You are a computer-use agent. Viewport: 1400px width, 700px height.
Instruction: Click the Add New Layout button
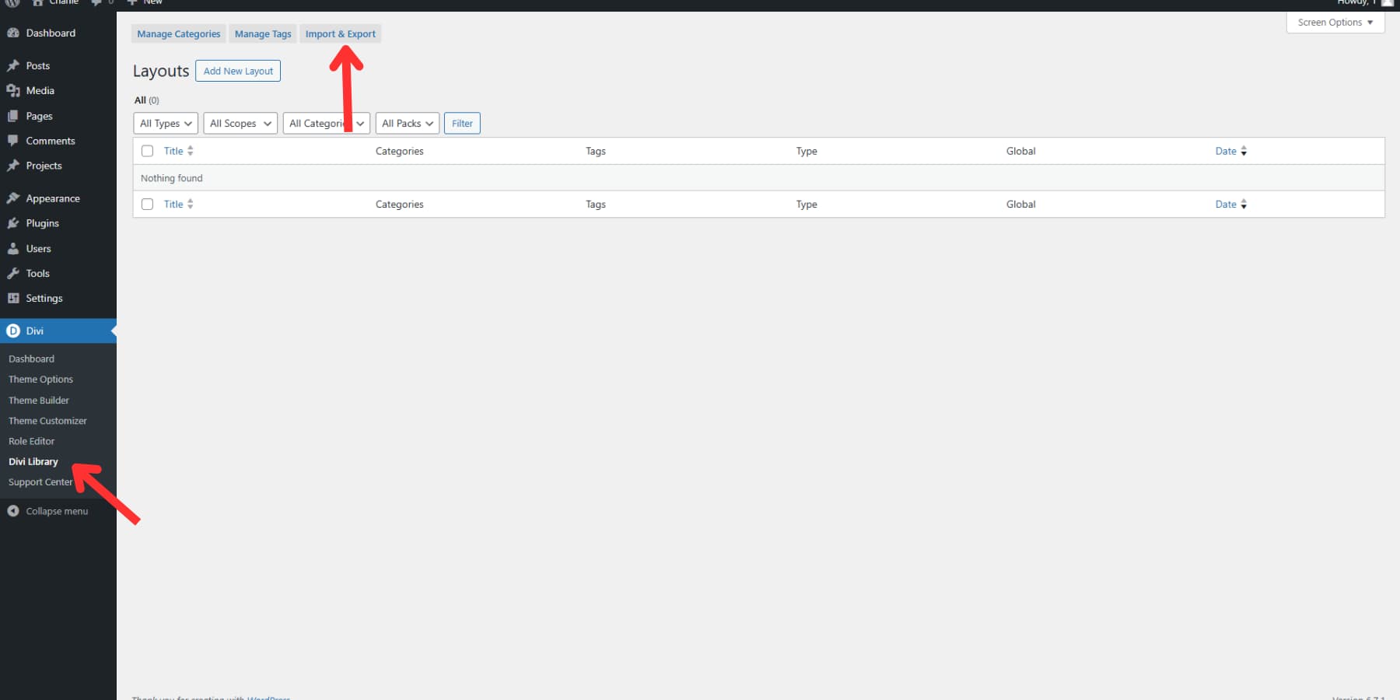(x=237, y=71)
